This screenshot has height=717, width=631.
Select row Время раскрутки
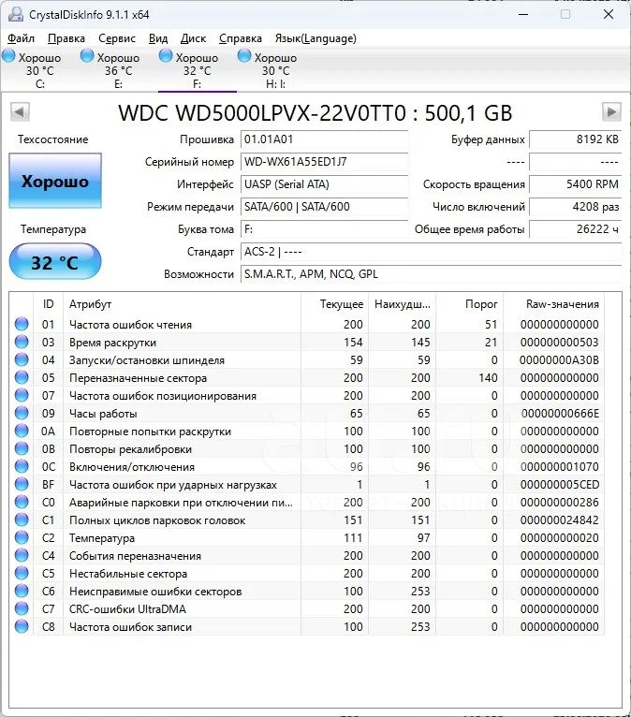307,342
